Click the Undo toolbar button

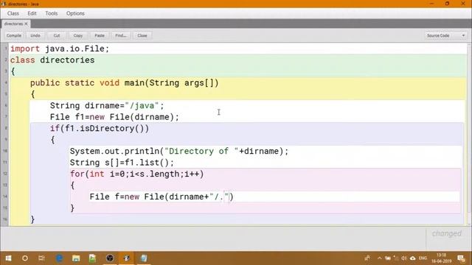[x=35, y=35]
